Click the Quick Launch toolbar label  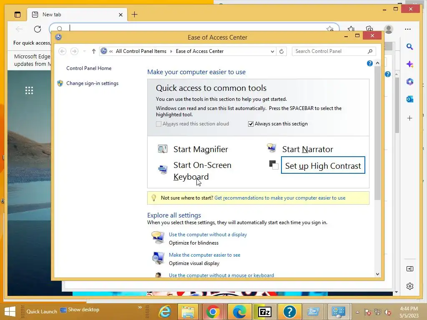tap(42, 312)
